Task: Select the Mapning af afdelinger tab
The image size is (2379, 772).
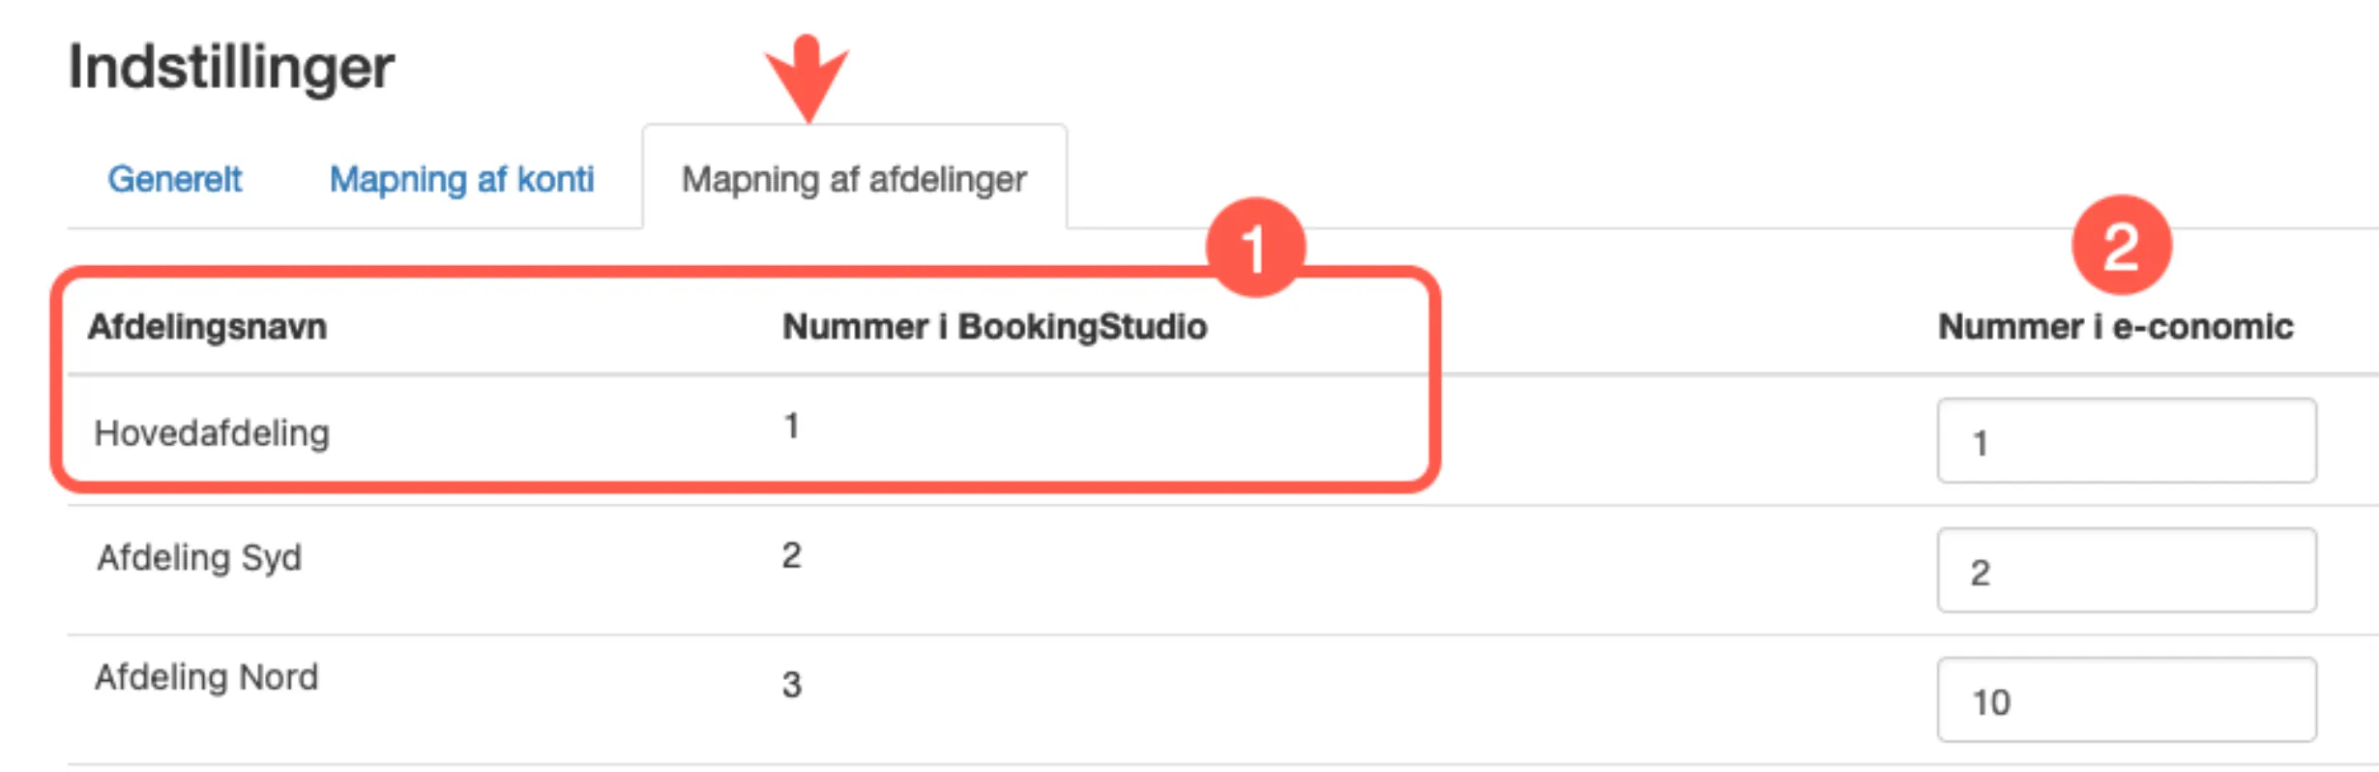Action: (x=855, y=179)
